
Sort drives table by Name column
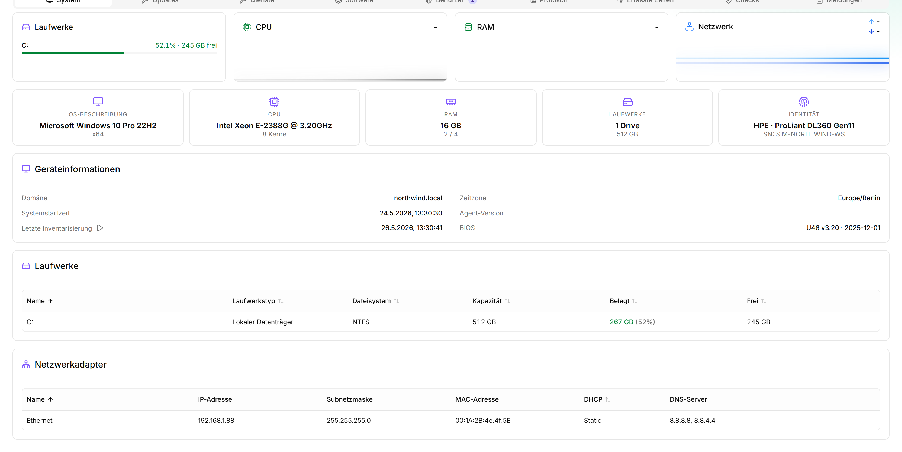click(x=40, y=301)
